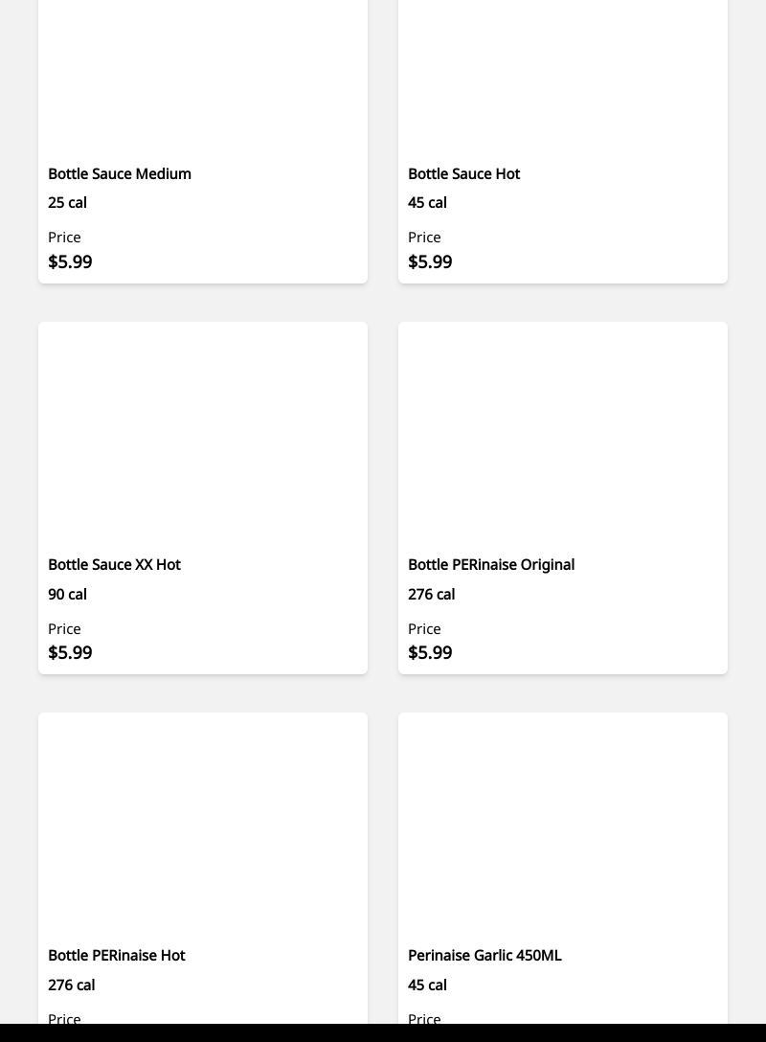Click the $5.99 price under Bottle PERinaise Original
This screenshot has width=766, height=1042.
coord(430,652)
